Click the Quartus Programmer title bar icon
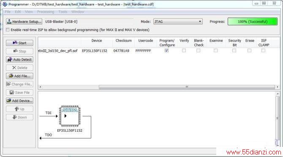The width and height of the screenshot is (283, 157). click(x=5, y=4)
